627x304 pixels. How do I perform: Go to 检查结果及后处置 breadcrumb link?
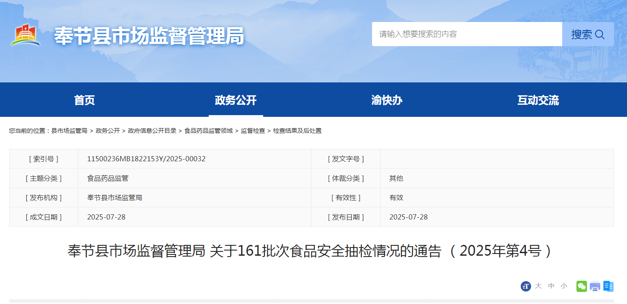pos(297,131)
